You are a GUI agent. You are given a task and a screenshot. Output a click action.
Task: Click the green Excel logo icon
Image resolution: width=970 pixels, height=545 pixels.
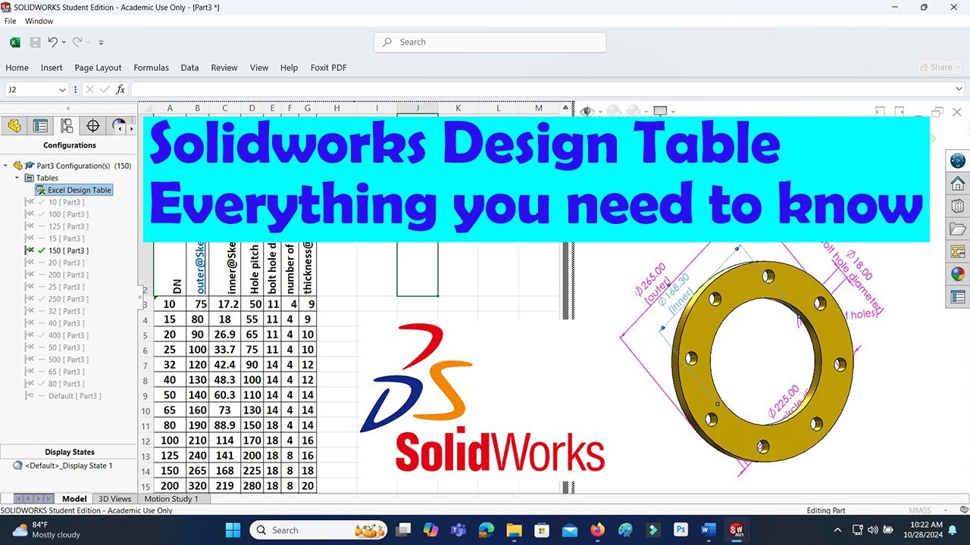(x=14, y=42)
